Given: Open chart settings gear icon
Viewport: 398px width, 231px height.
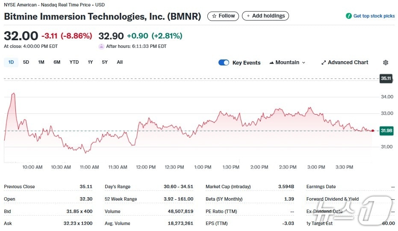Looking at the screenshot, I should (x=386, y=62).
